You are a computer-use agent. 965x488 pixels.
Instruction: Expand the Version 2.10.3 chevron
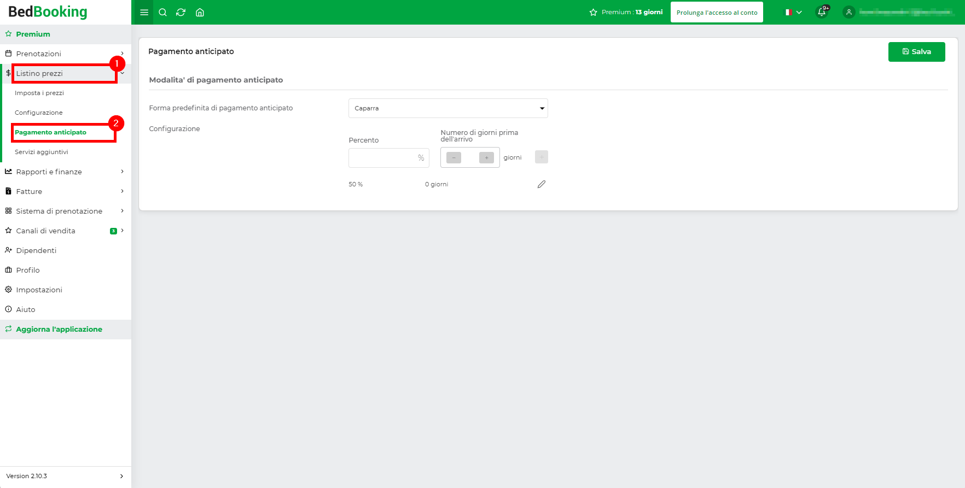[121, 476]
